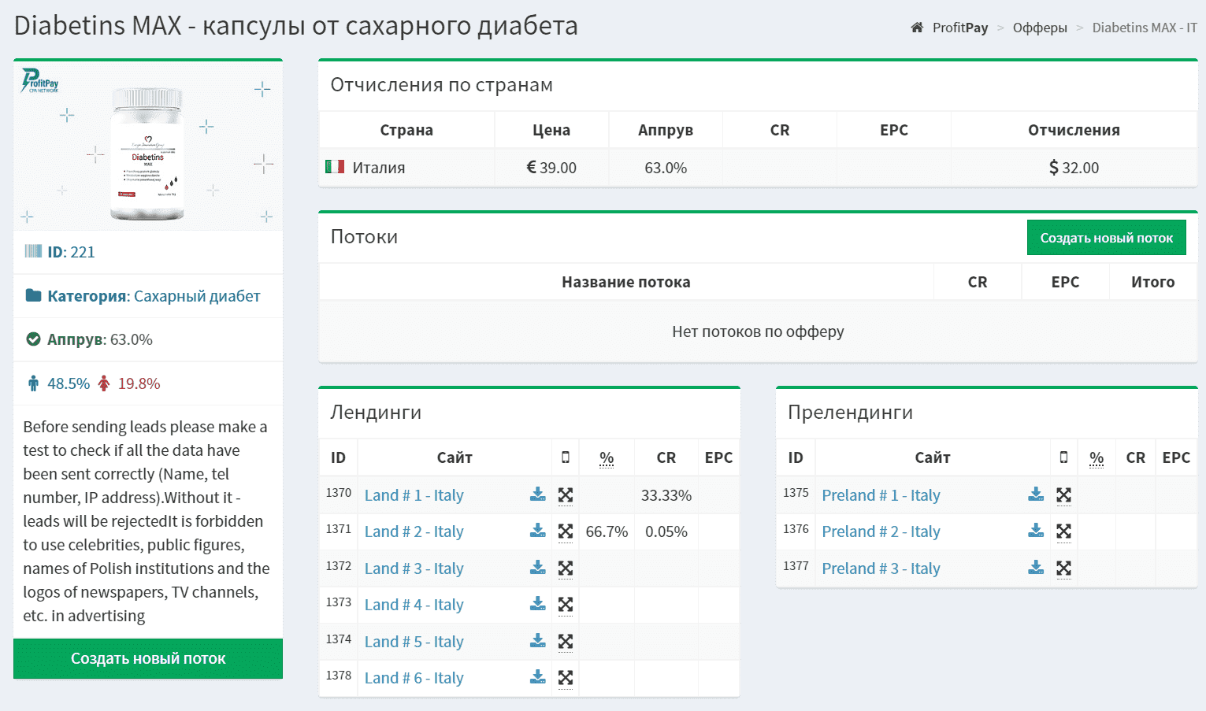Open fullscreen preview for Preland # 1 - Italy
The height and width of the screenshot is (711, 1206).
[1064, 495]
